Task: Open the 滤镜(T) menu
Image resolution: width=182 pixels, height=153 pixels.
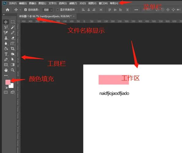Action: tap(73, 3)
